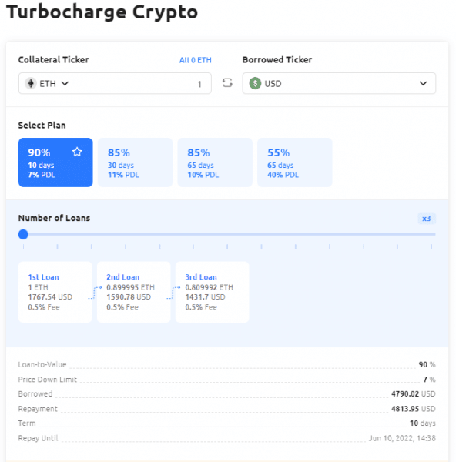This screenshot has height=462, width=456.
Task: Select the 85% 65 days plan
Action: pos(215,162)
